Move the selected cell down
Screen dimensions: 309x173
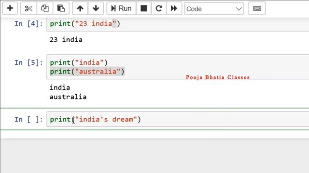[96, 9]
